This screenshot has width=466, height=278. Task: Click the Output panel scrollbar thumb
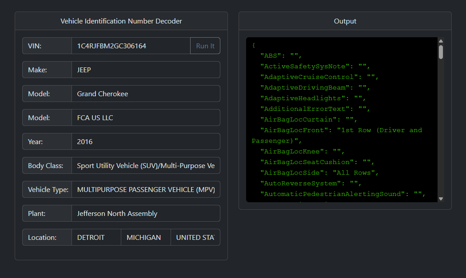coord(441,52)
